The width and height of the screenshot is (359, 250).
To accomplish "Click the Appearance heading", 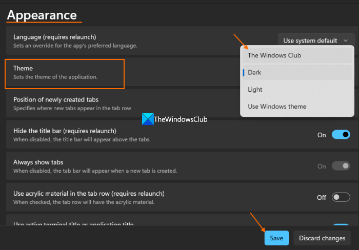I will click(42, 15).
